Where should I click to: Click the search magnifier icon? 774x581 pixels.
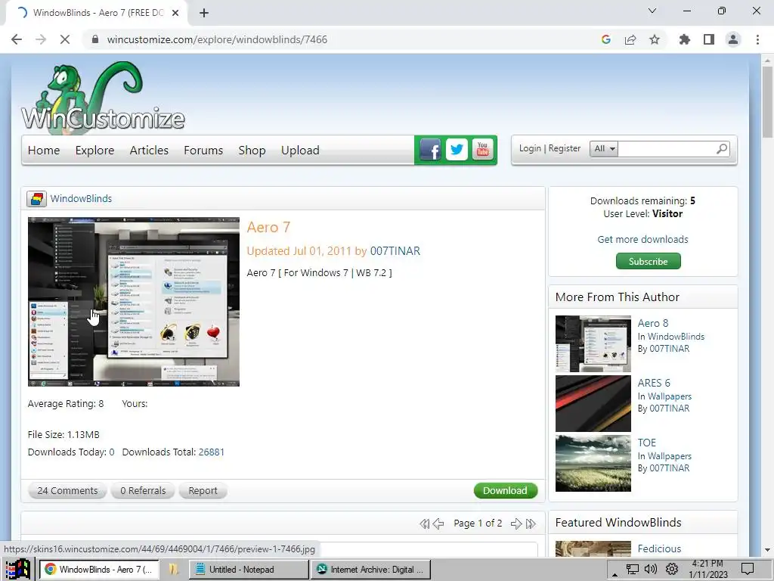pyautogui.click(x=722, y=148)
